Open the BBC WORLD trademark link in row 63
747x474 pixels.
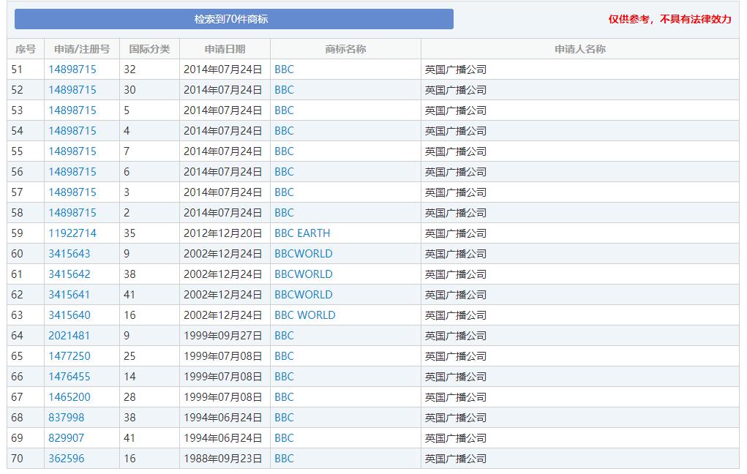(305, 315)
